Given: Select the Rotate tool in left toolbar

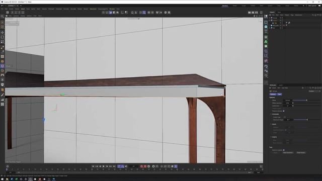Looking at the screenshot, I should click(3, 37).
